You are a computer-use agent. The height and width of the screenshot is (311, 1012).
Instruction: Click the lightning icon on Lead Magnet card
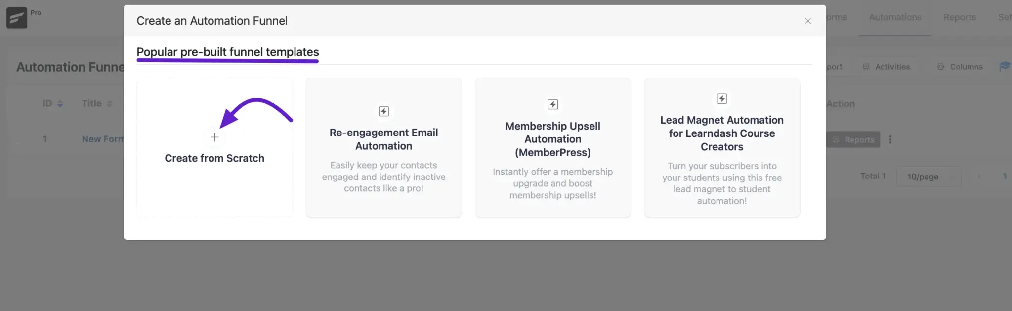tap(721, 99)
